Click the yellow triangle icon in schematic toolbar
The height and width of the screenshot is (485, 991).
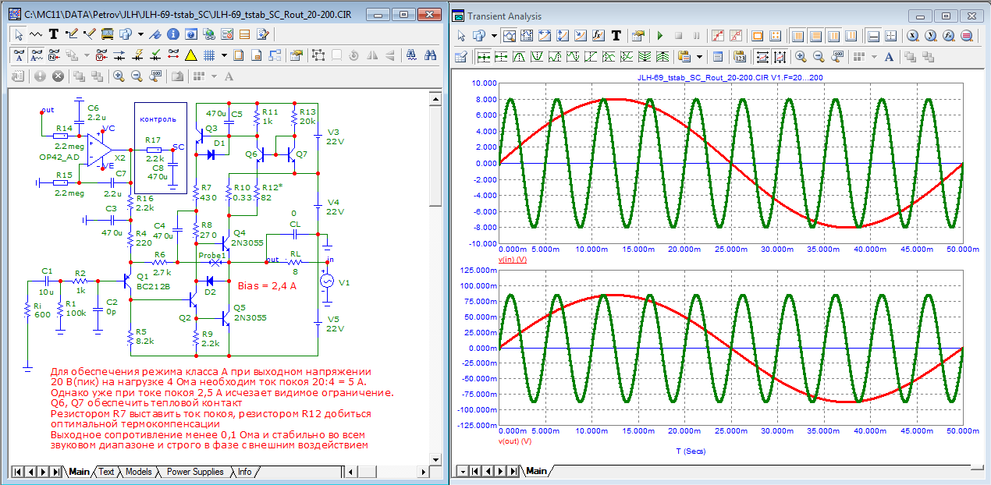(191, 55)
